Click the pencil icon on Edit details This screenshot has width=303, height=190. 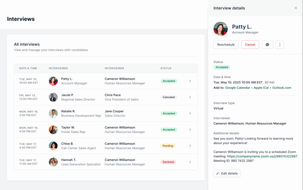[218, 173]
